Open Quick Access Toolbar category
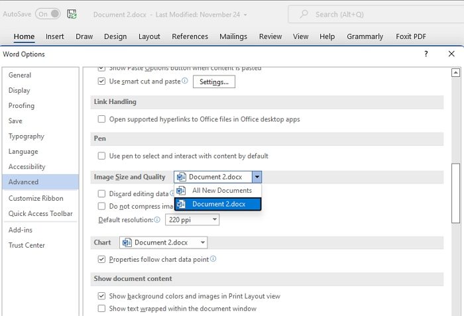 click(x=40, y=213)
